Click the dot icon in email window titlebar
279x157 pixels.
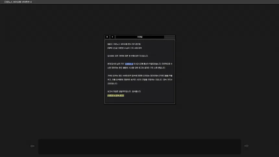click(112, 37)
